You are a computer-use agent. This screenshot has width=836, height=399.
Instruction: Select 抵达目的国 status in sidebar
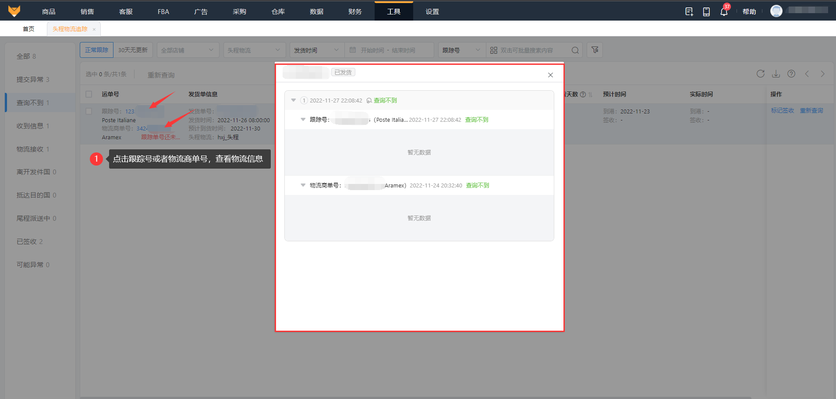(x=40, y=195)
